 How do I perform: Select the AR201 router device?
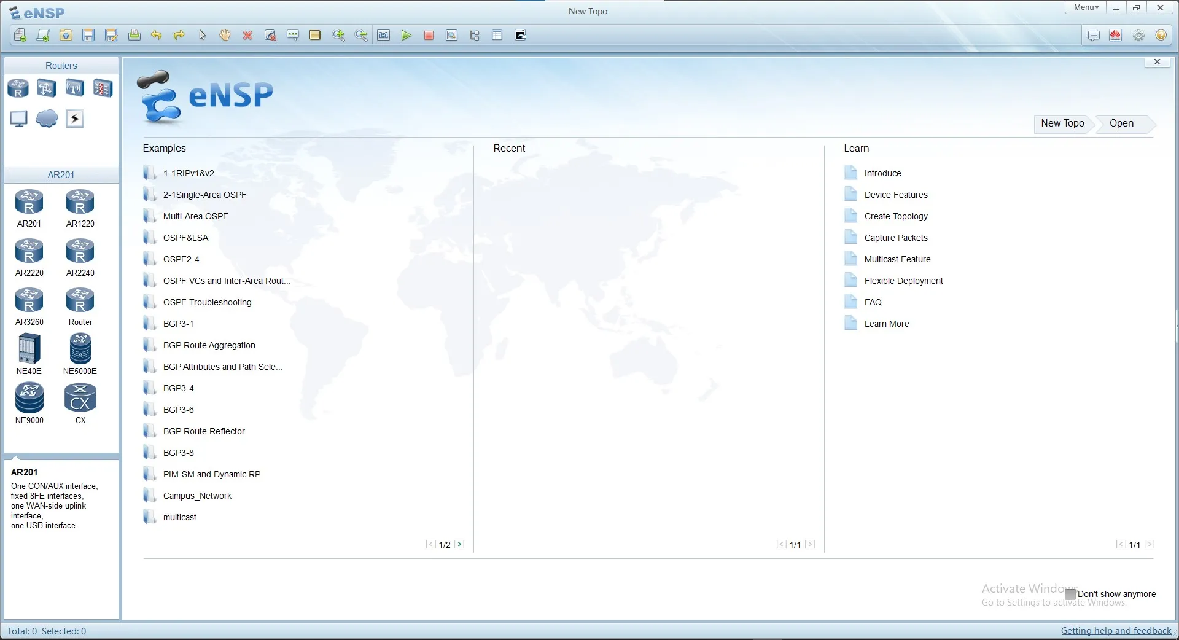pyautogui.click(x=29, y=209)
